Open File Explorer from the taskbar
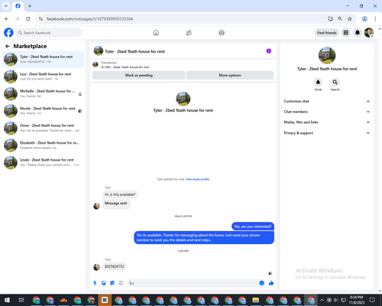The image size is (382, 306). [x=256, y=300]
